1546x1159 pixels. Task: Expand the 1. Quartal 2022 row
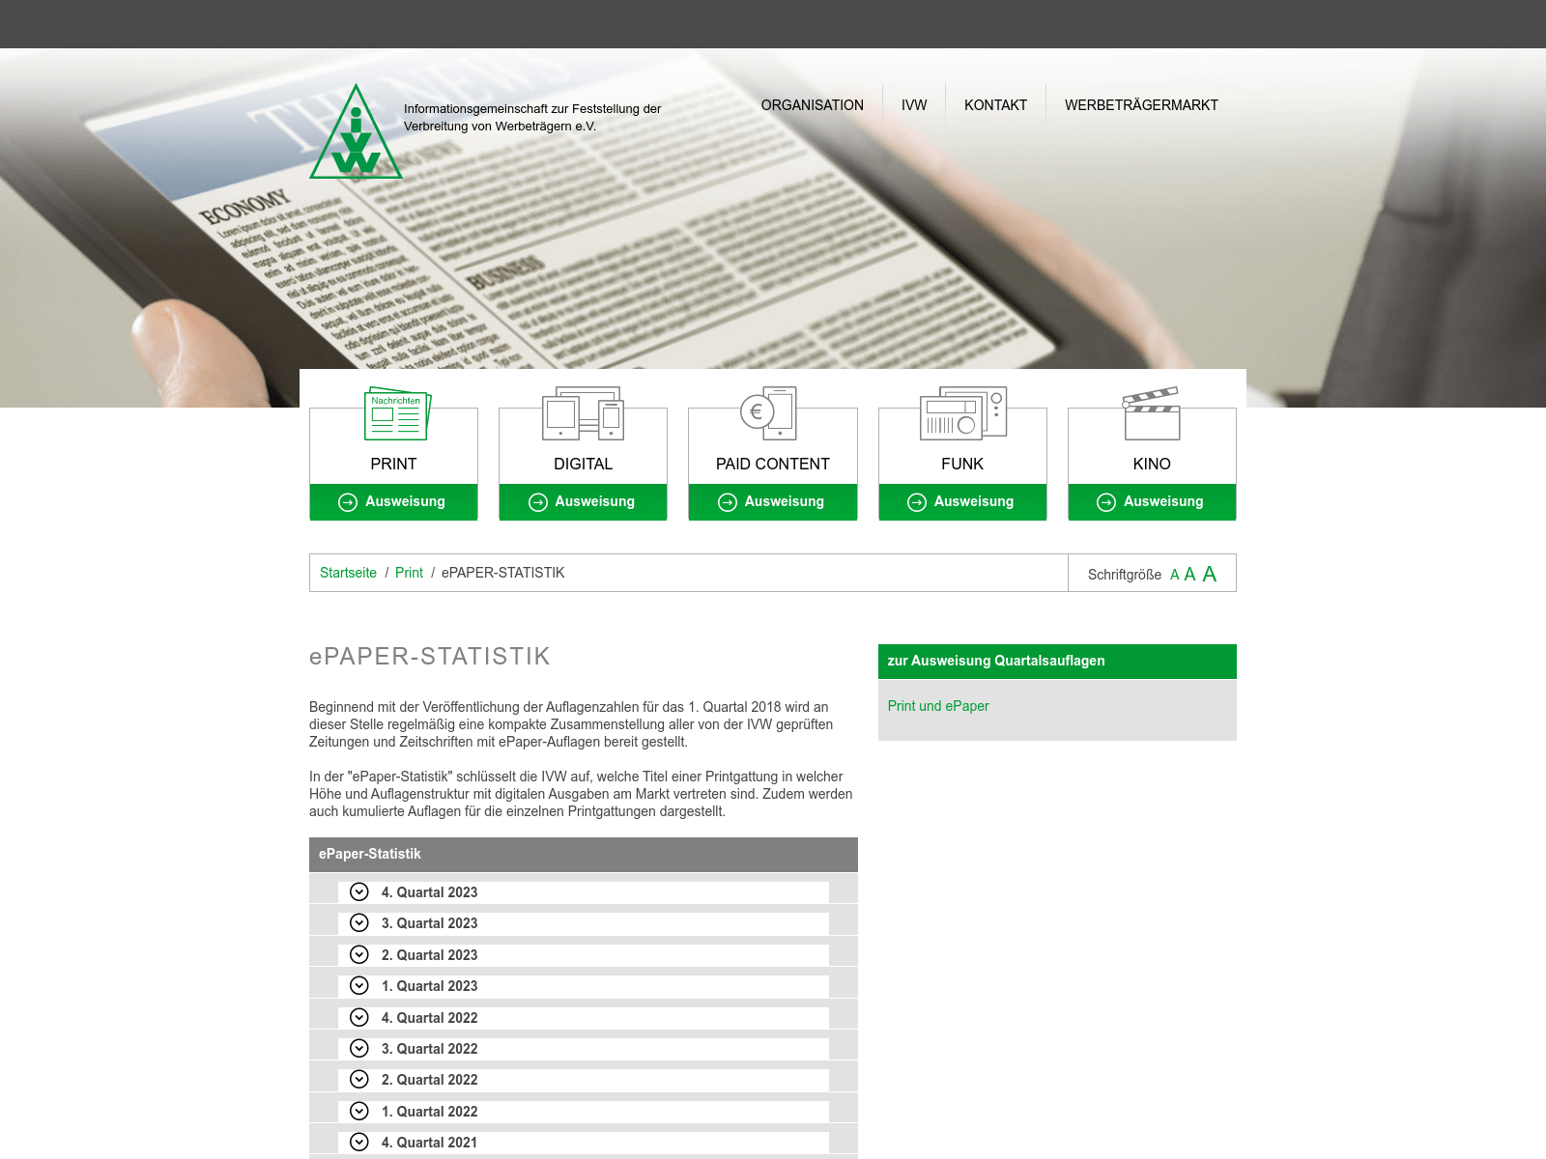[x=584, y=1112]
